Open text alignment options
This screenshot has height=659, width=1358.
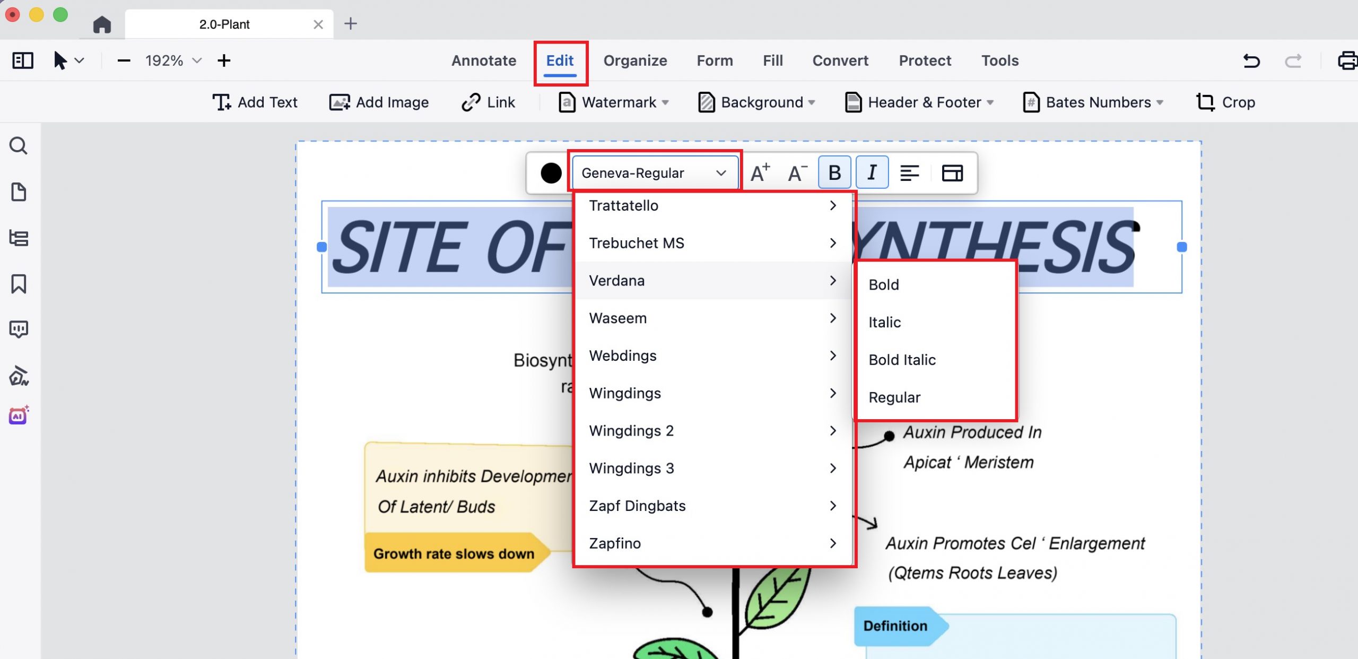click(x=909, y=172)
